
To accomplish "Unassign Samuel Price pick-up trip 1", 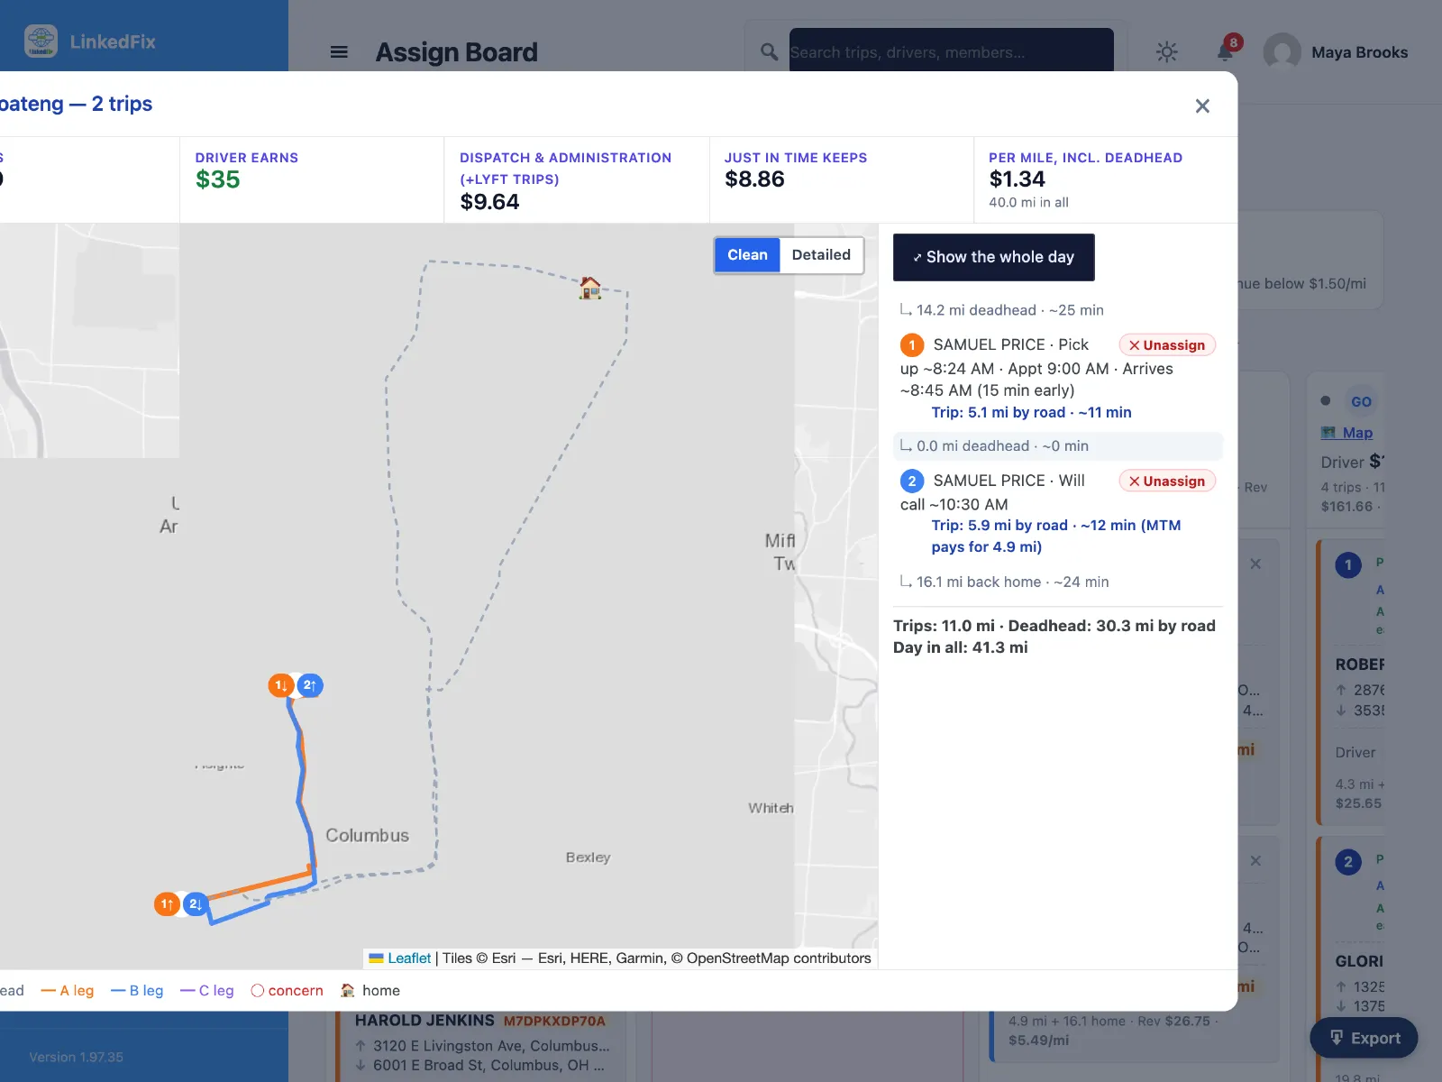I will [x=1167, y=345].
